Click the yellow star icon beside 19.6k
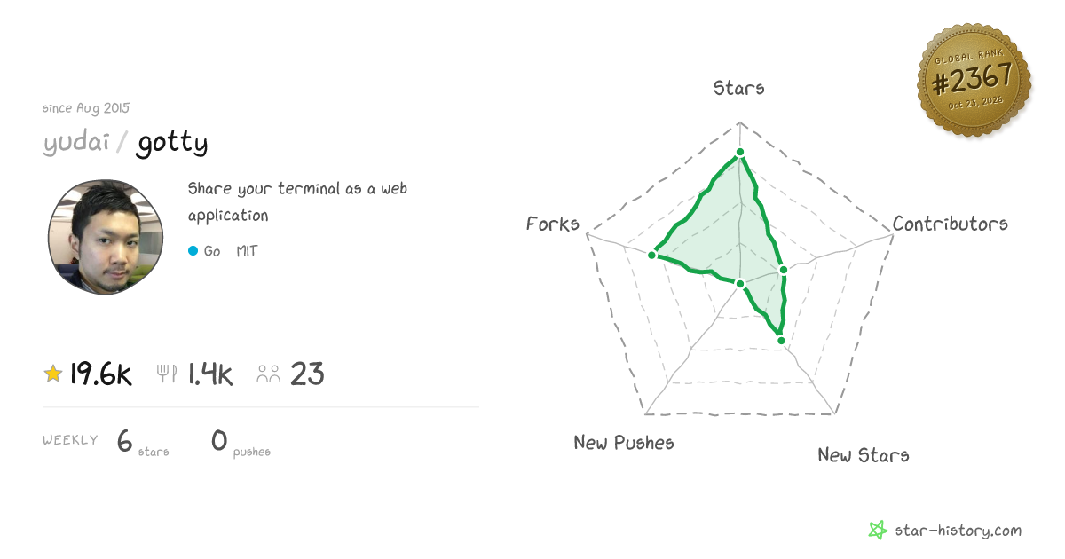Viewport: 1065px width, 559px height. 53,374
